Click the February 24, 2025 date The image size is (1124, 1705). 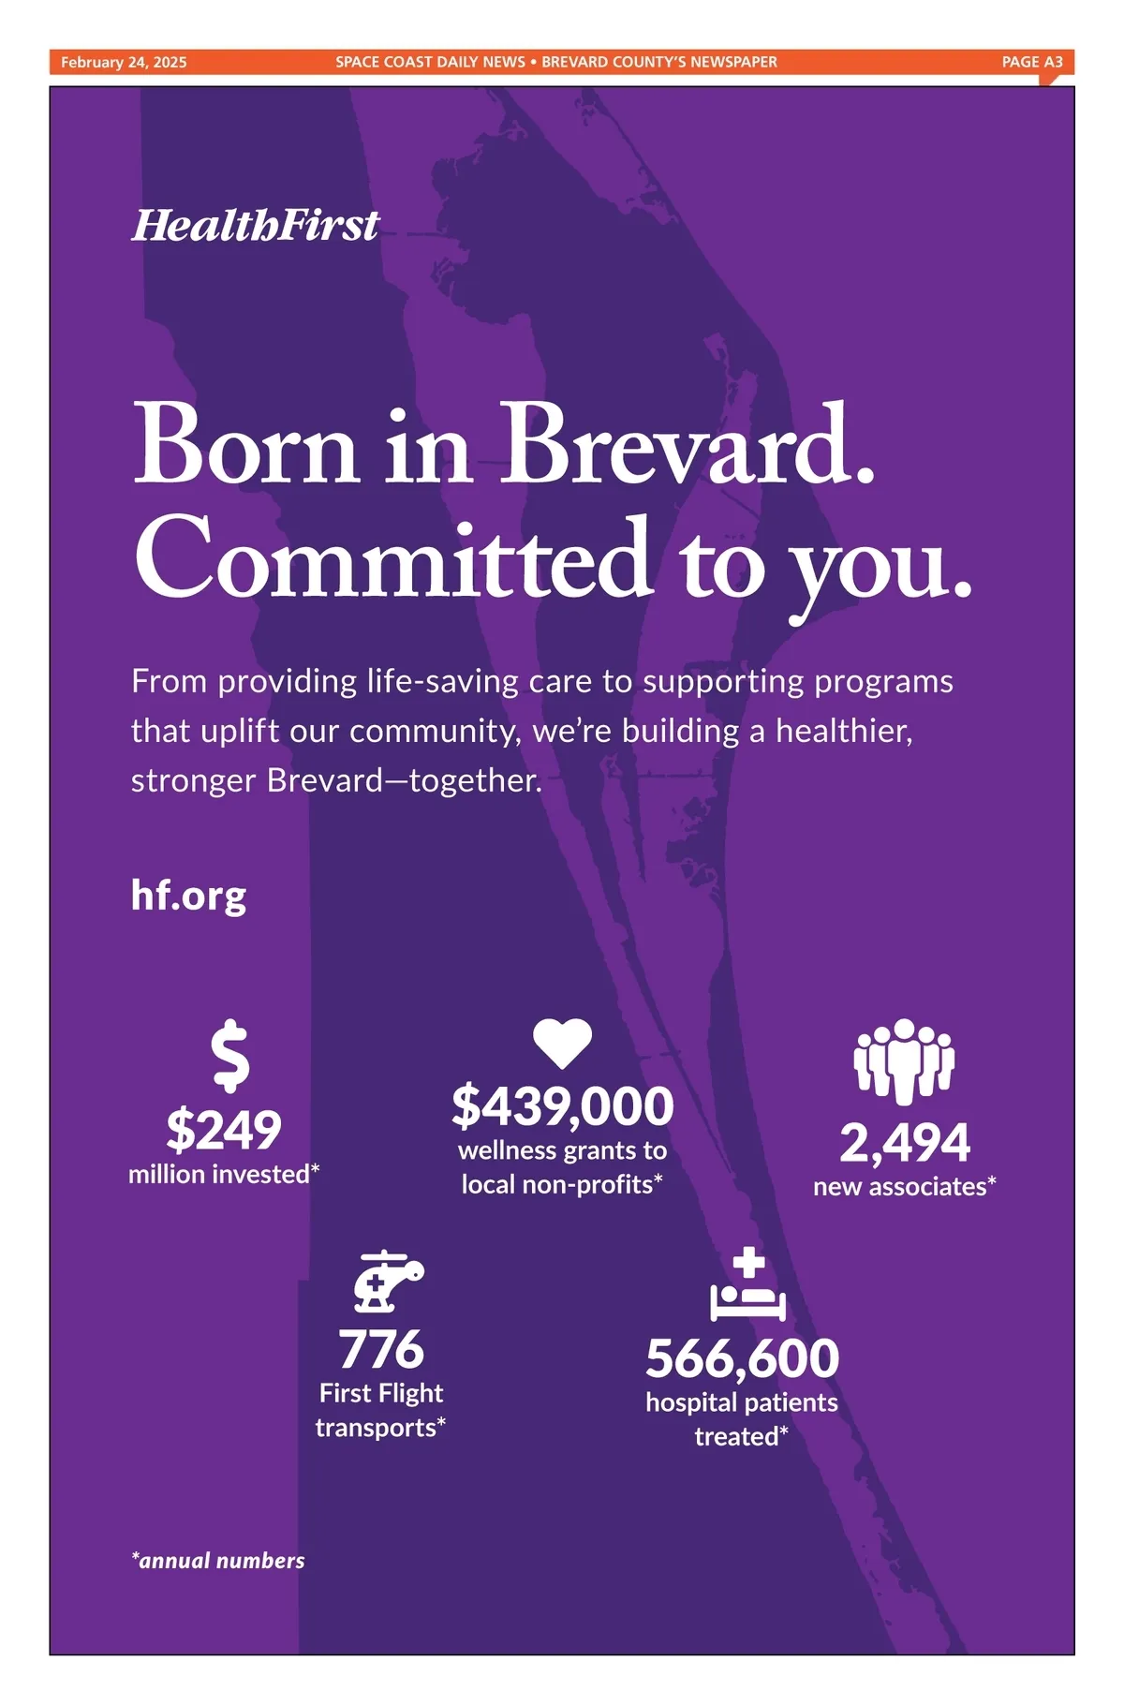click(x=124, y=62)
